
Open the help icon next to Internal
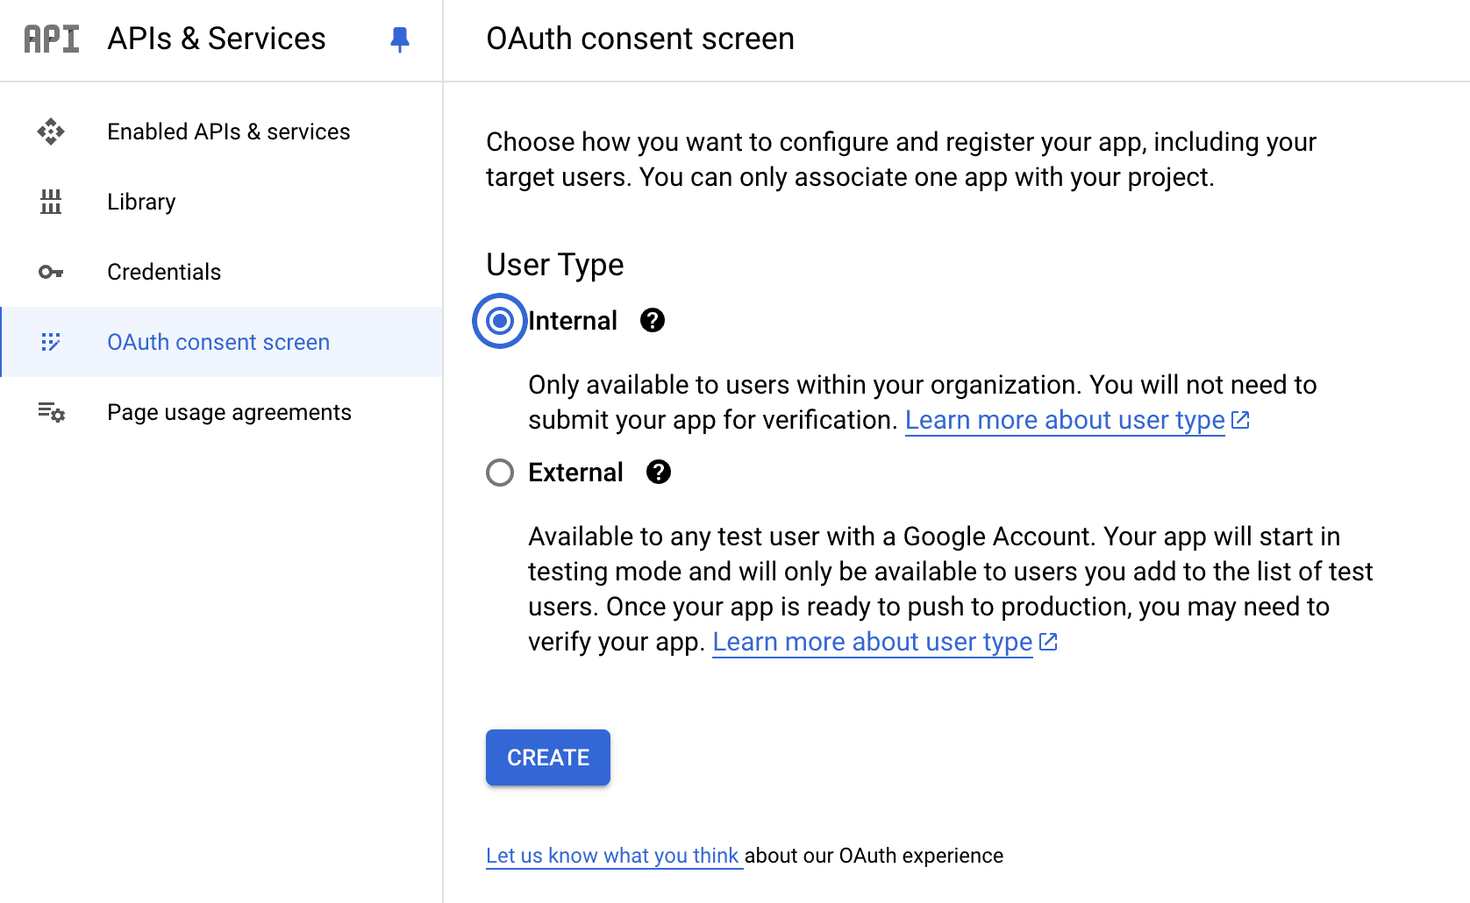(x=651, y=321)
